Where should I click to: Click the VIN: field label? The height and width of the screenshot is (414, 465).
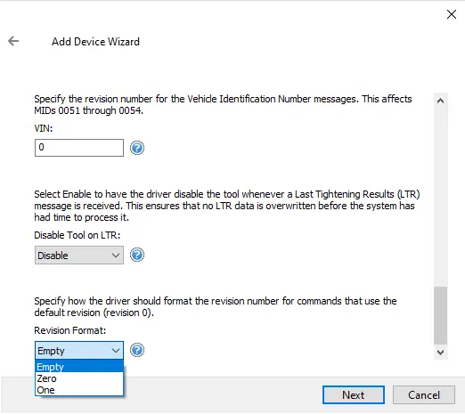(44, 128)
